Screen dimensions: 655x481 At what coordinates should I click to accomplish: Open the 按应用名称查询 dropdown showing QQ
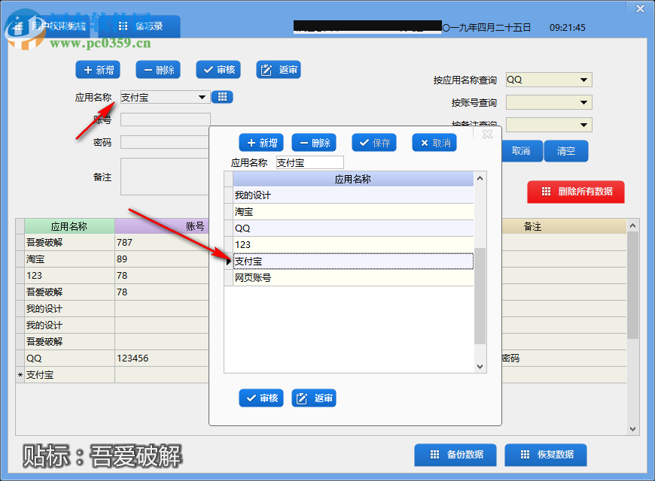584,79
